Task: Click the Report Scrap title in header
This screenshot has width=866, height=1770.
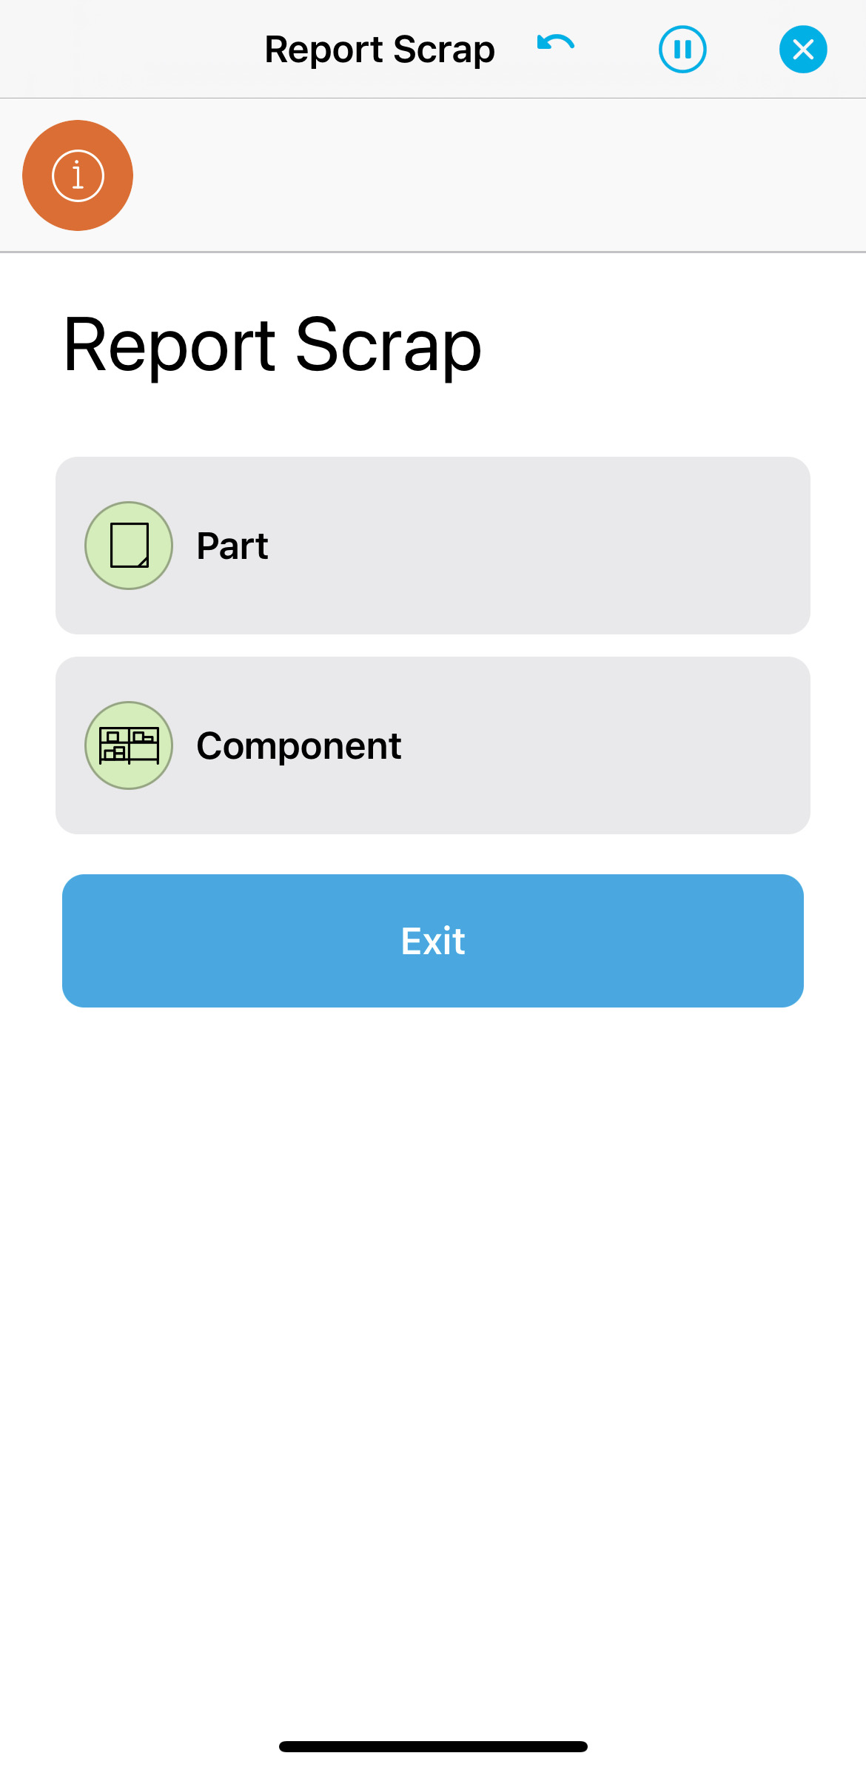Action: point(380,50)
